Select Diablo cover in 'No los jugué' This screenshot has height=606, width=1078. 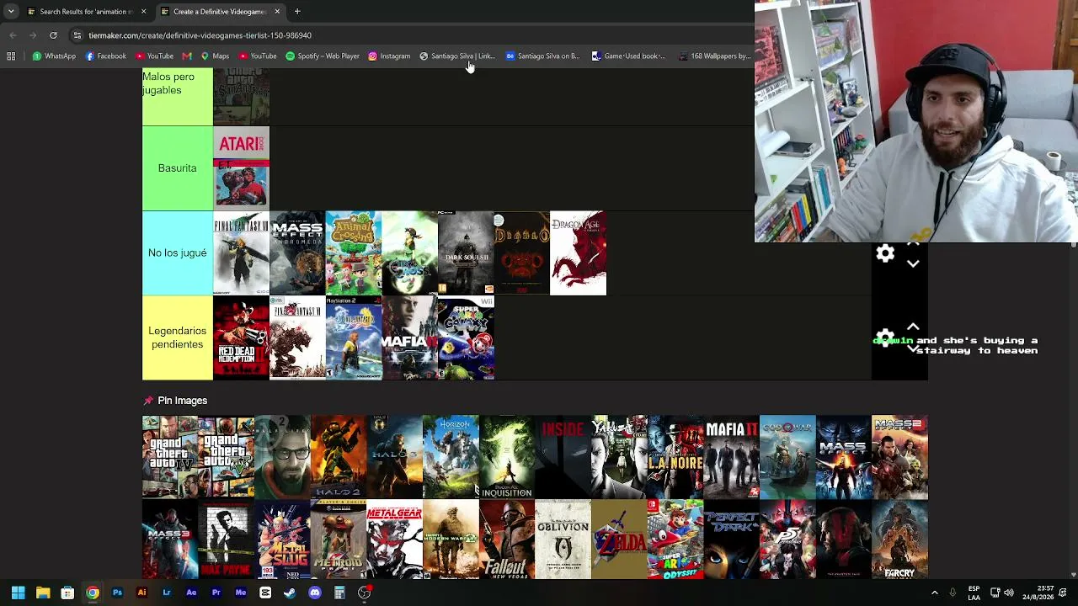point(522,253)
